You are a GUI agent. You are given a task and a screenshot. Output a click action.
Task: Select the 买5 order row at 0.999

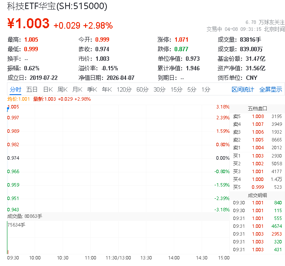257,187
